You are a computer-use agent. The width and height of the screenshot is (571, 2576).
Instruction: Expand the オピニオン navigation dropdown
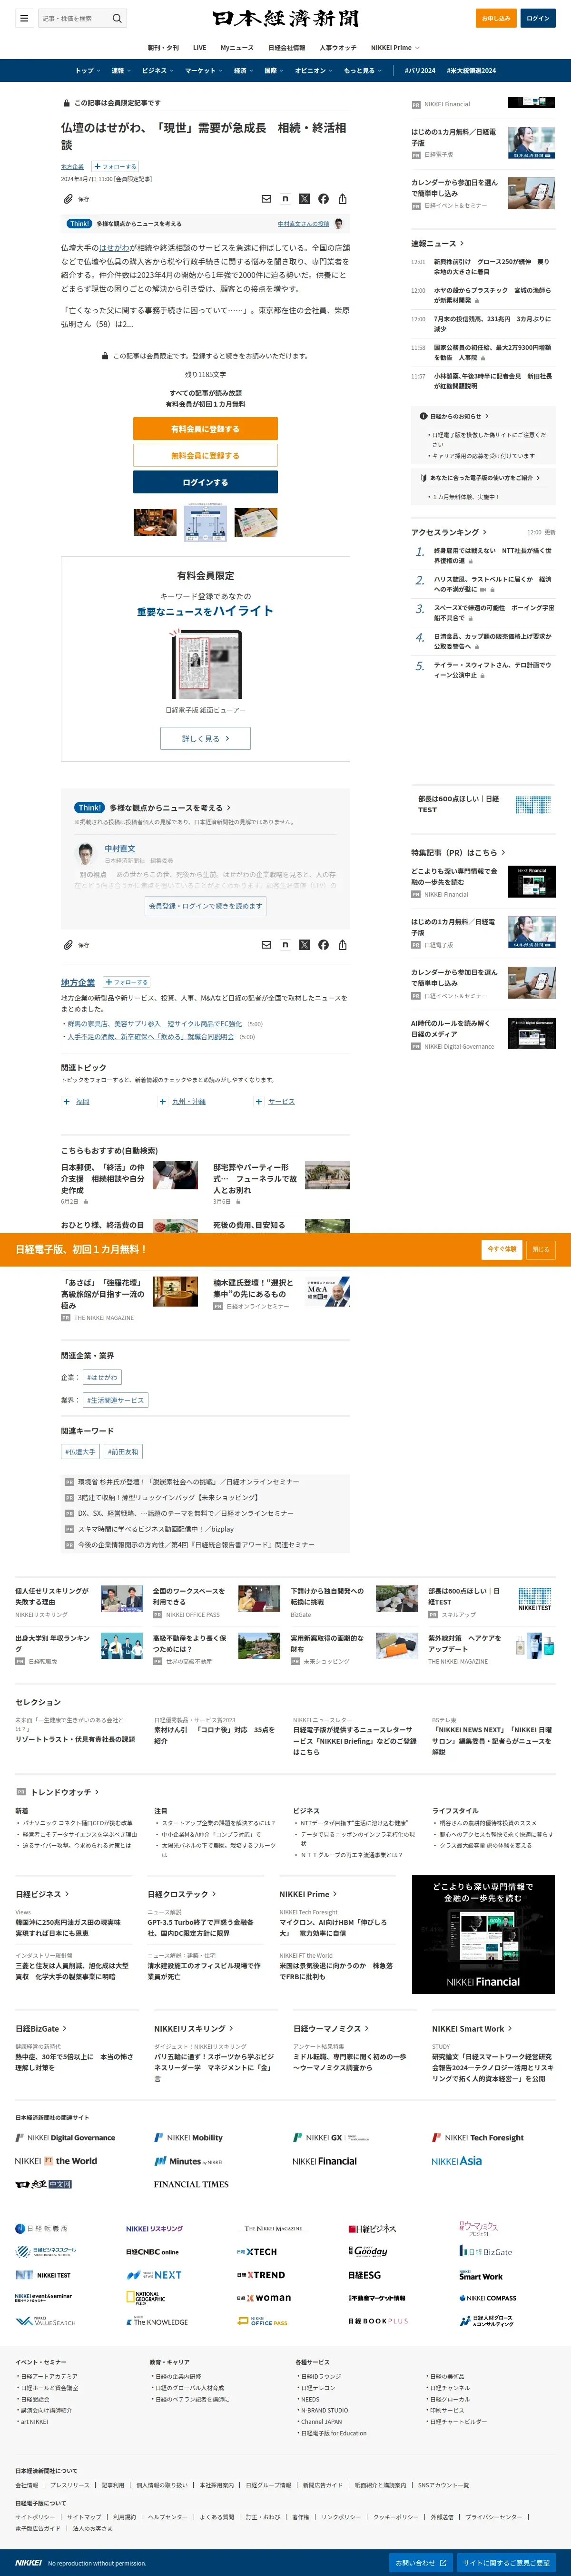(x=314, y=71)
